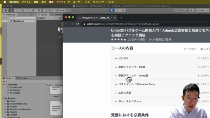The height and width of the screenshot is (118, 210).
Task: Click the stage7 asset thumbnail
Action: coord(56,90)
